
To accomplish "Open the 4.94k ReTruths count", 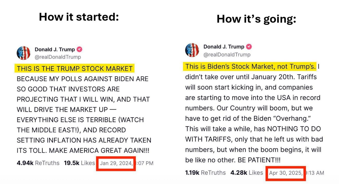I will tap(38, 163).
